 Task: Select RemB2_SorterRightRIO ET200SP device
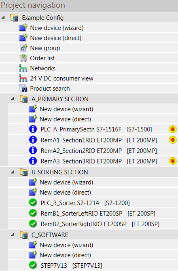click(100, 224)
